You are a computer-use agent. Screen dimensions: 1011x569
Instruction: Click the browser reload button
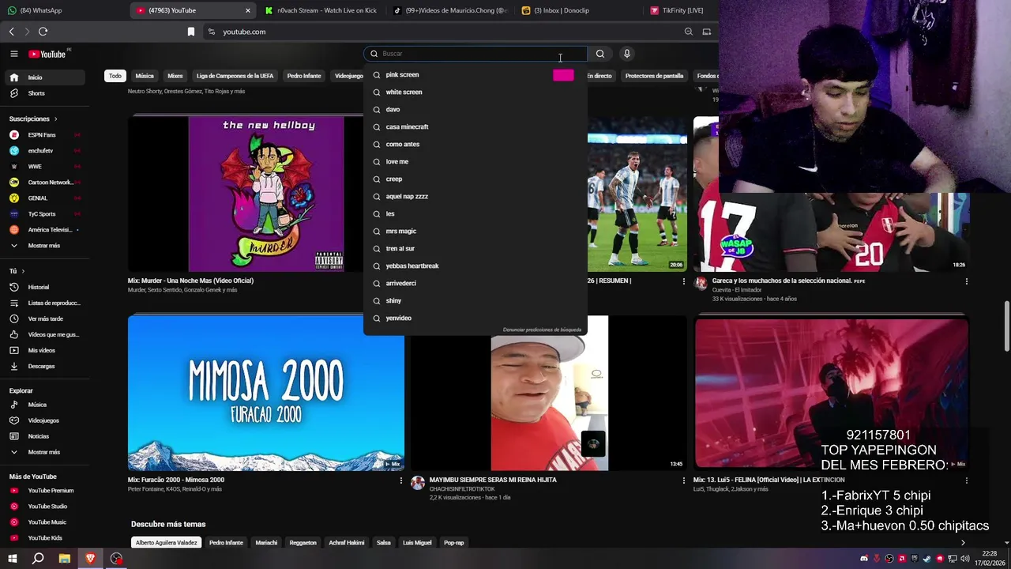[x=43, y=32]
